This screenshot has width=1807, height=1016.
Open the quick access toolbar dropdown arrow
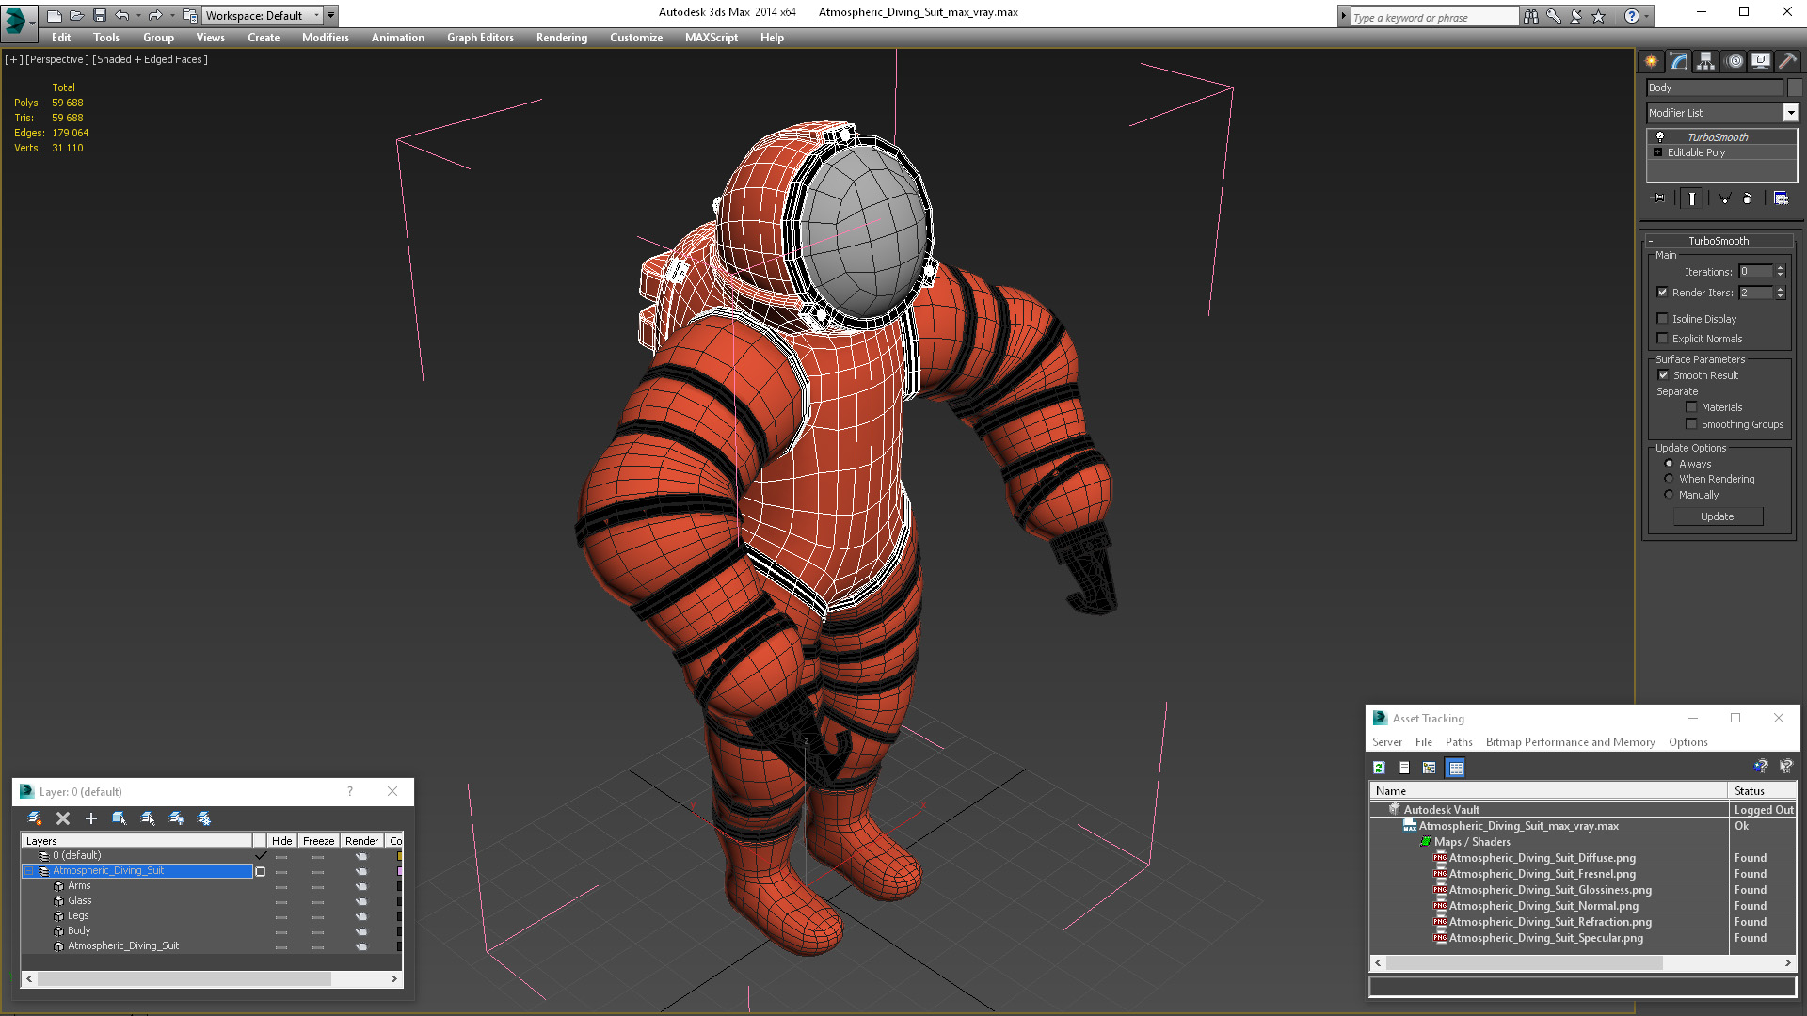[331, 15]
